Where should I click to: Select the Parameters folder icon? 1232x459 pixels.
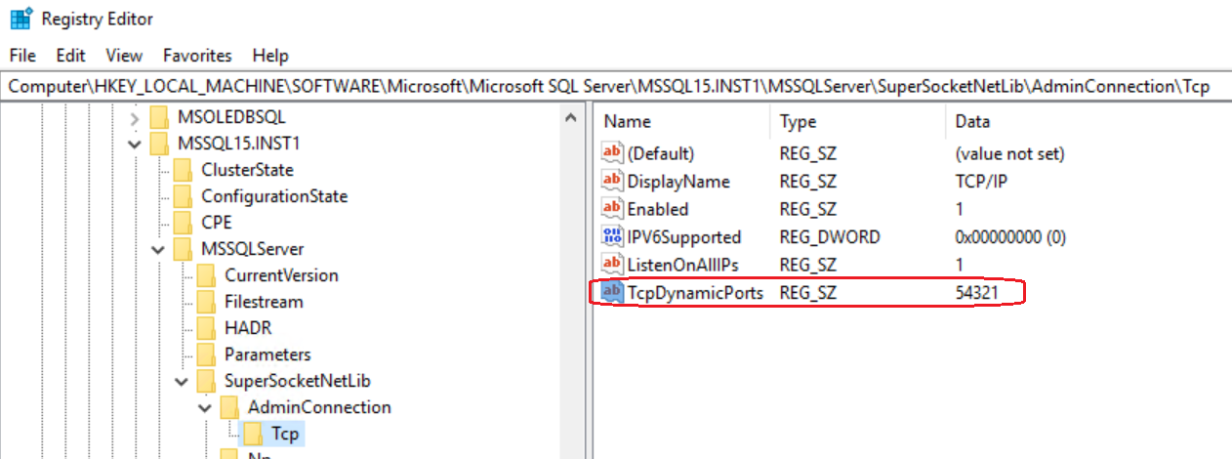(x=207, y=355)
